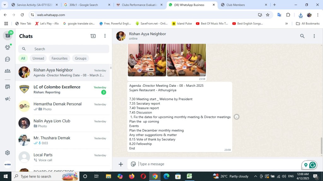This screenshot has width=323, height=181.
Task: Open Best English Songs bookmark
Action: (248, 24)
